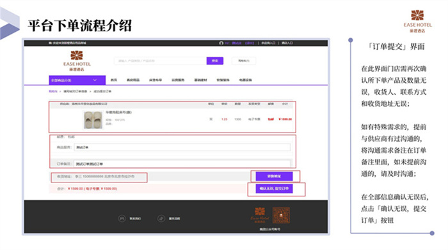Click the hotel entrance link in top bar

[287, 43]
